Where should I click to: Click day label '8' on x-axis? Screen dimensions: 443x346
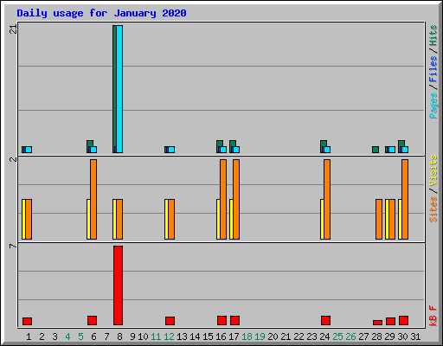pyautogui.click(x=119, y=336)
